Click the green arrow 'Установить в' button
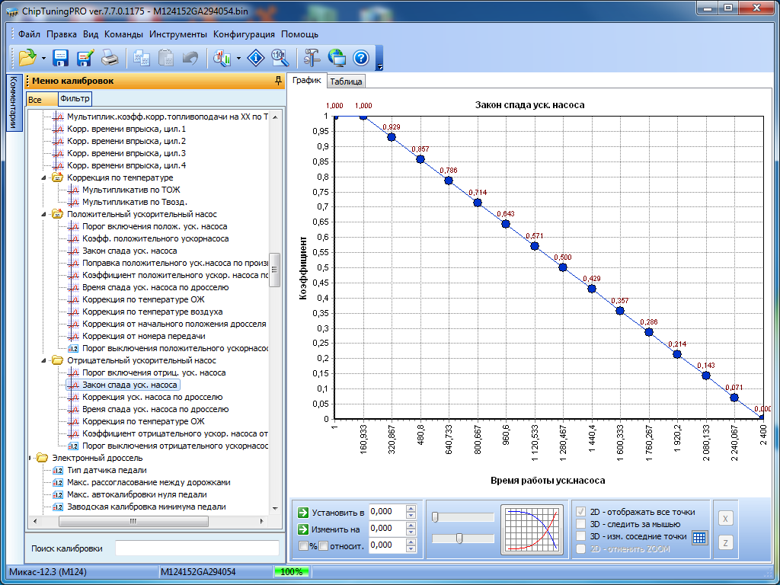 [x=302, y=512]
